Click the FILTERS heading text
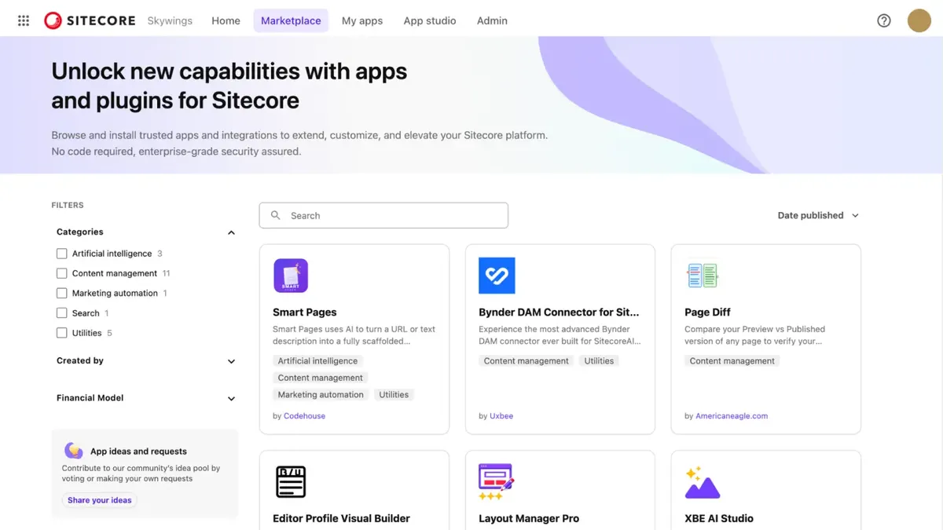 68,205
